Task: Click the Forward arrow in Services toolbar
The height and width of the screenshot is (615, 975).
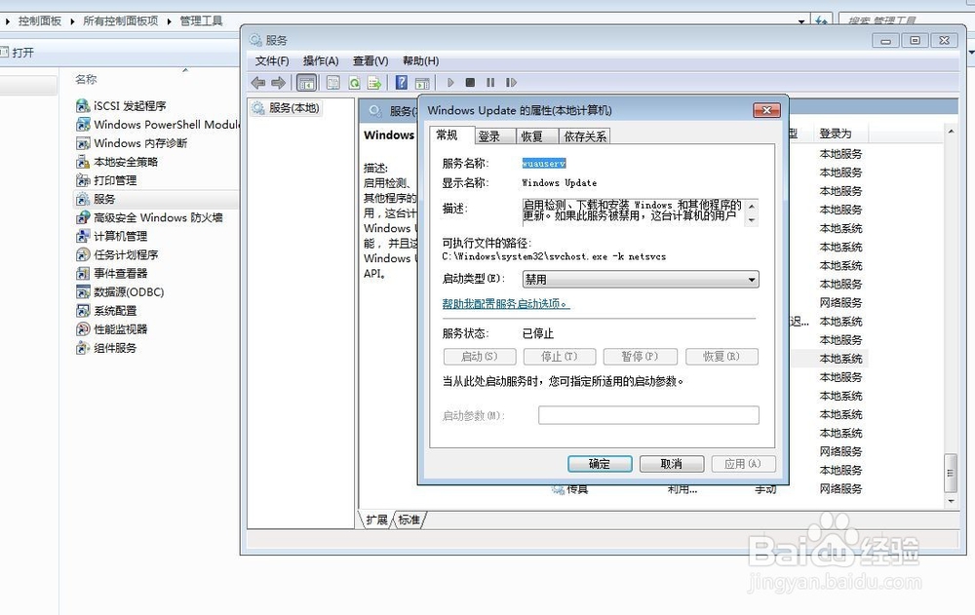Action: tap(279, 83)
